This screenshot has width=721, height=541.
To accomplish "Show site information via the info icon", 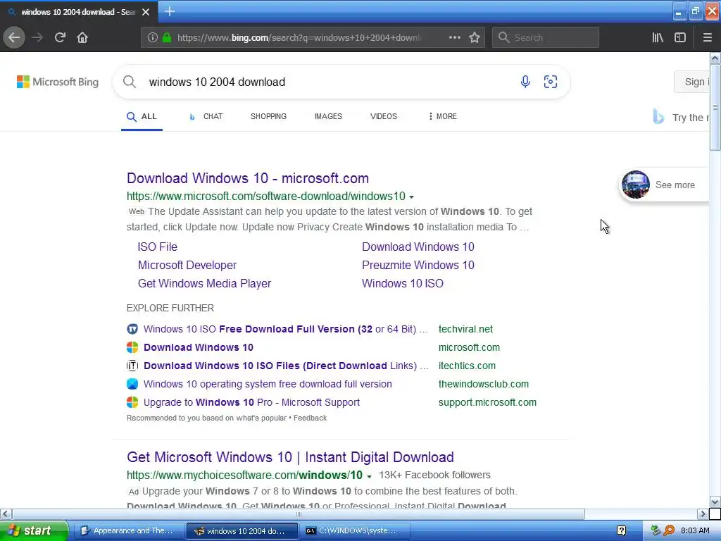I will [x=152, y=37].
